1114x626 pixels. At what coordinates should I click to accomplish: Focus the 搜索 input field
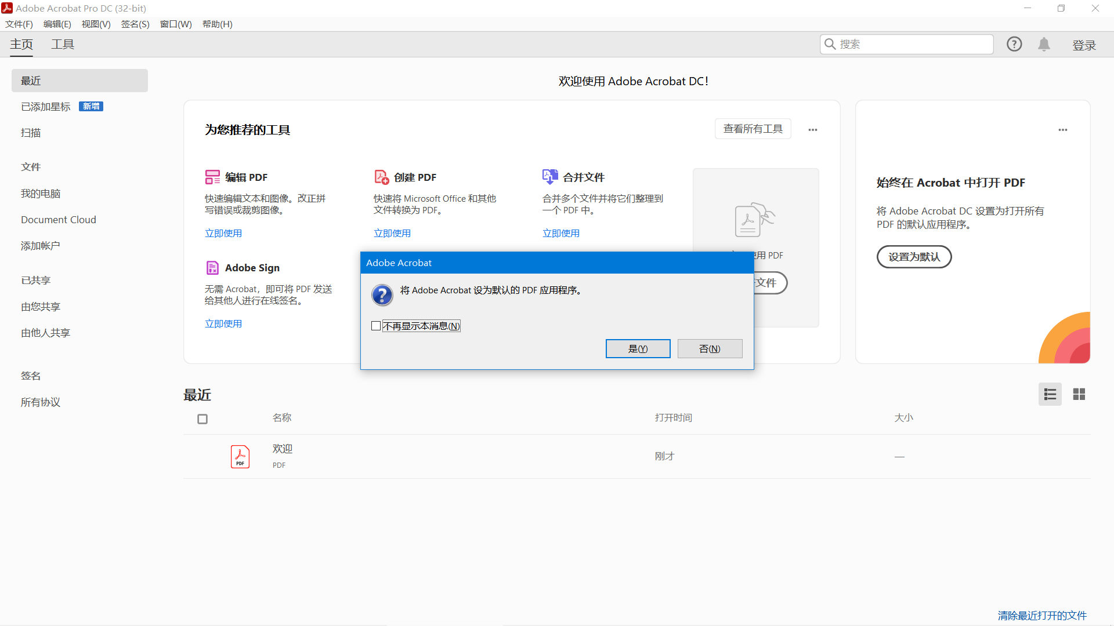(906, 44)
